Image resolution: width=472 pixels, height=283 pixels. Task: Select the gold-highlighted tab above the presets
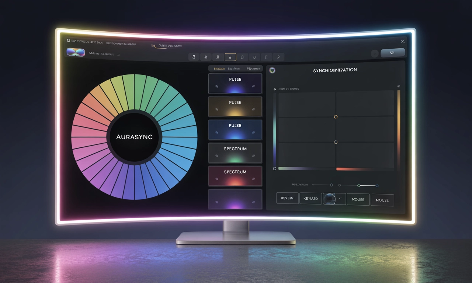tap(219, 69)
